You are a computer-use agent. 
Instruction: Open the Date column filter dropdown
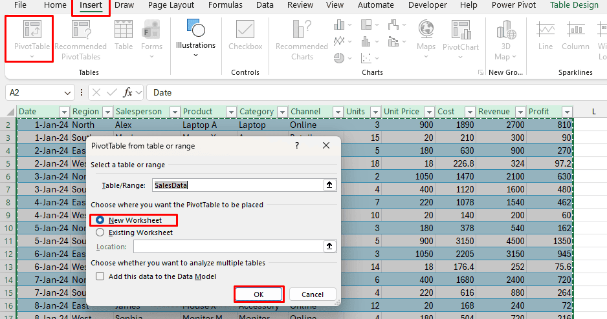pos(64,112)
